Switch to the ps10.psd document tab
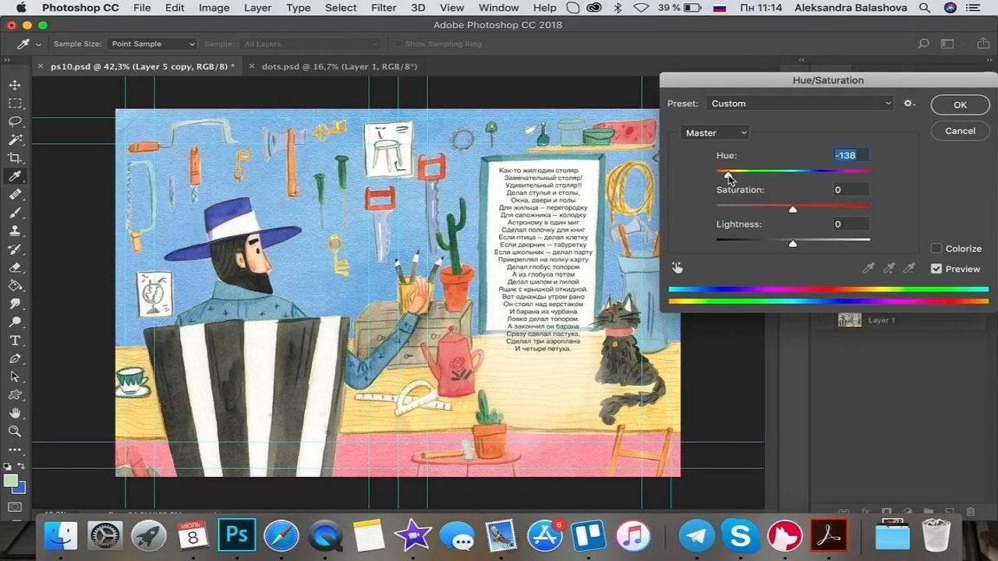This screenshot has height=561, width=998. pos(143,67)
